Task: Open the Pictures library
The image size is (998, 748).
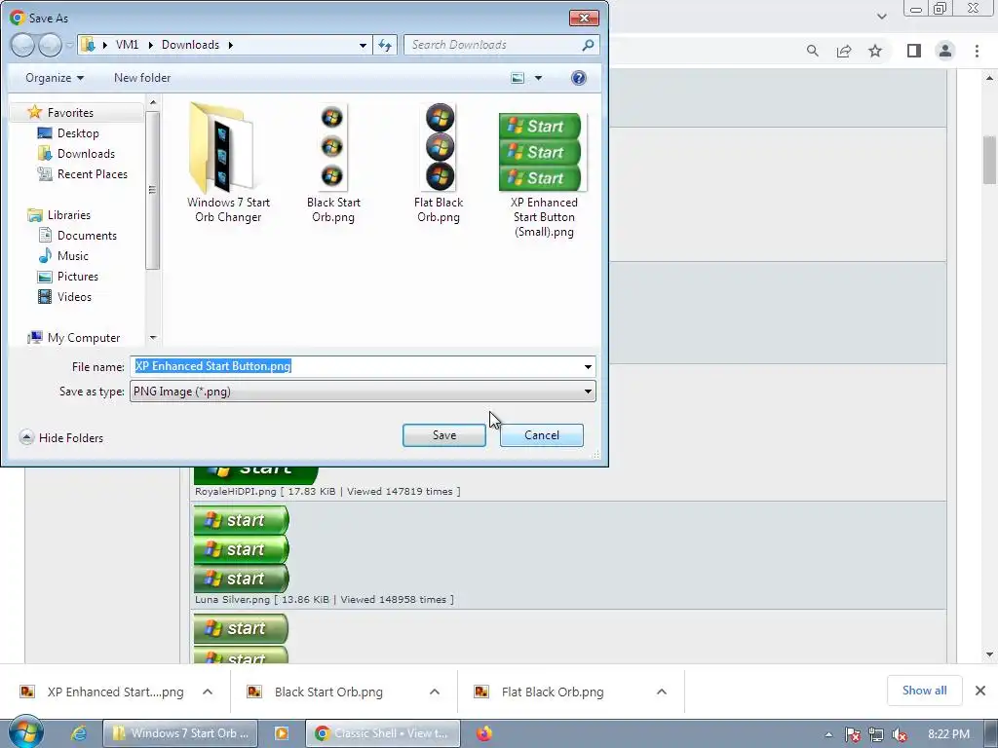Action: click(x=78, y=276)
